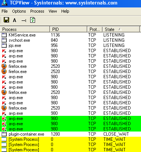The image size is (141, 152).
Task: Toggle the 'A' resolve addresses toolbar icon
Action: tap(15, 20)
